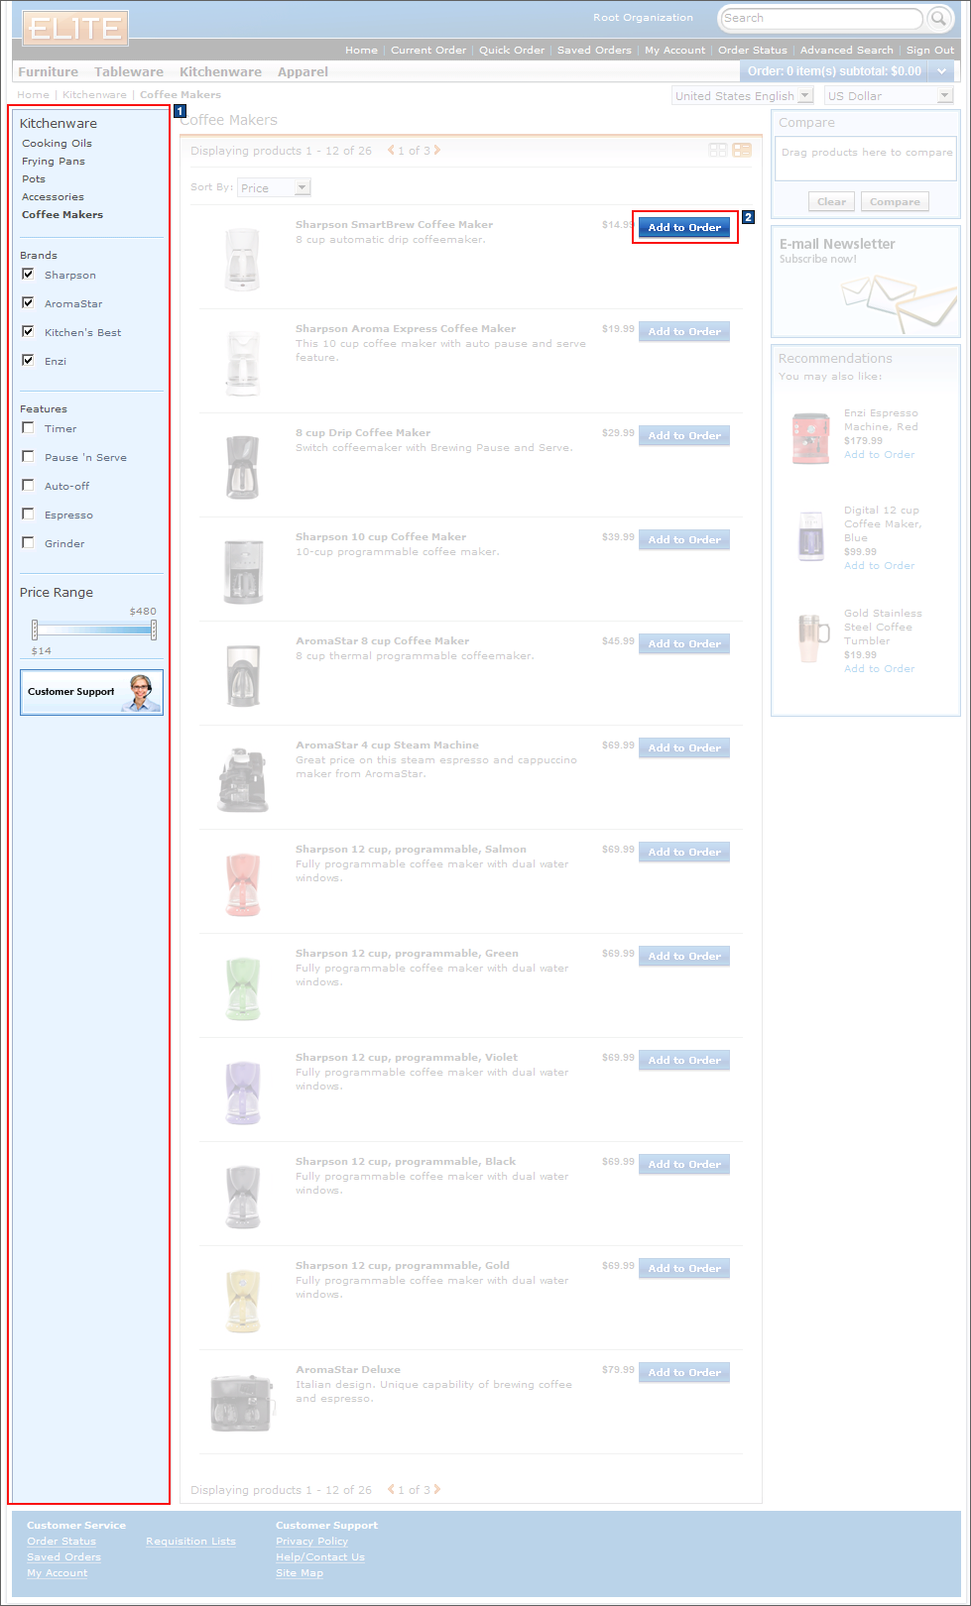The width and height of the screenshot is (971, 1606).
Task: Open the ELITE store logo
Action: point(75,28)
